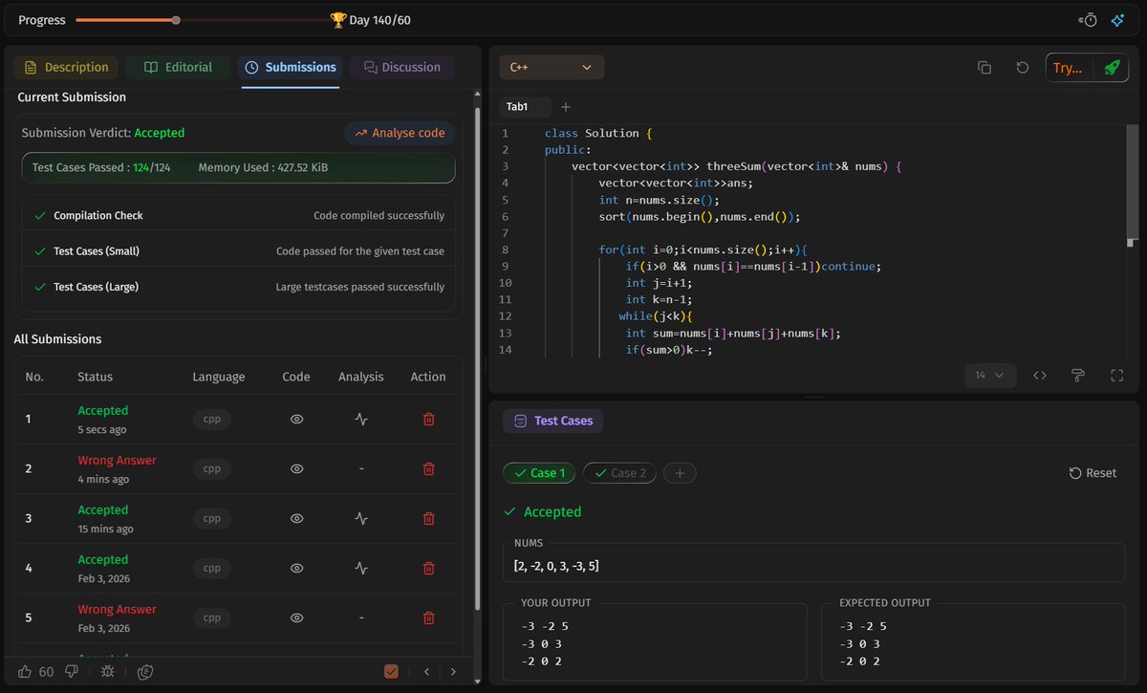The image size is (1147, 693).
Task: Toggle the orange solved checkbox
Action: click(391, 671)
